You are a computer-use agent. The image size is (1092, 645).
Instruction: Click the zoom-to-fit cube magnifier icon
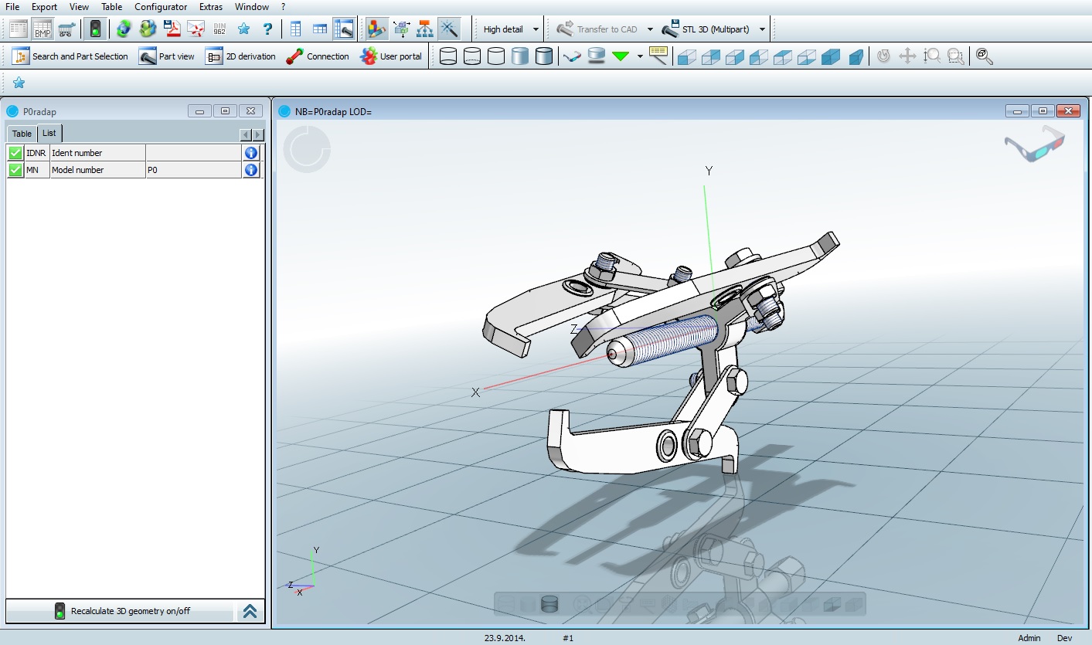(984, 56)
